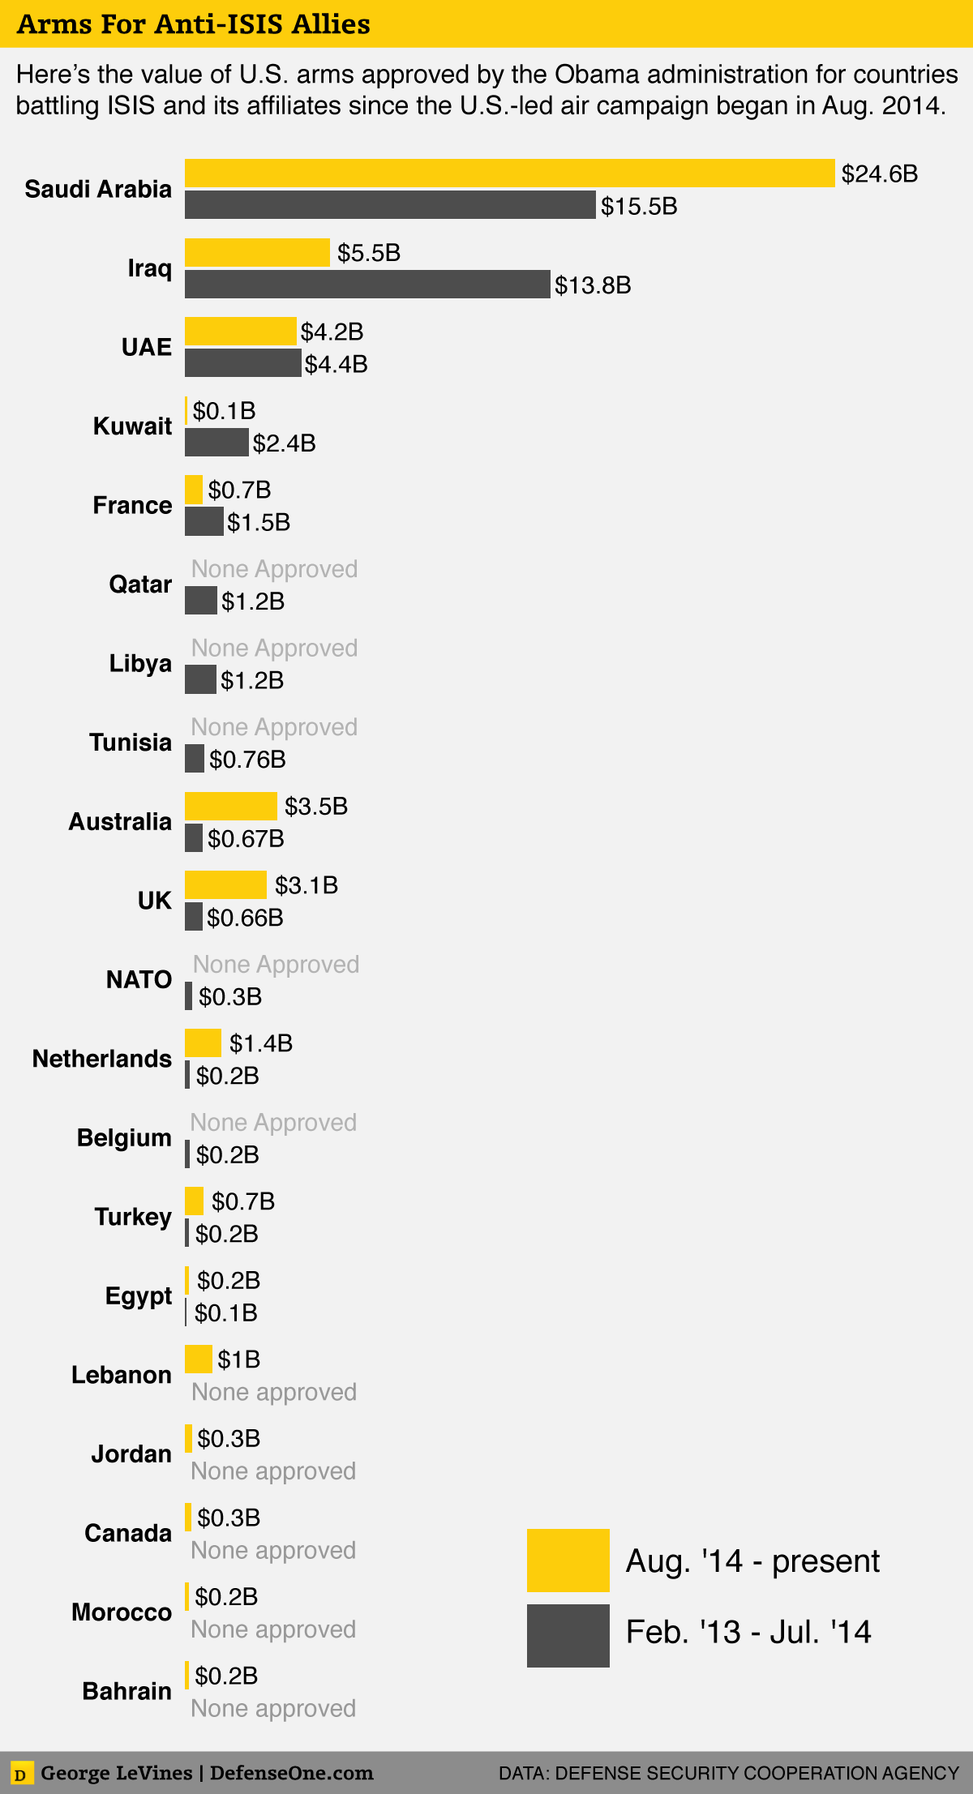Click the dark gray Feb. '13 legend swatch
The height and width of the screenshot is (1794, 973).
568,1635
